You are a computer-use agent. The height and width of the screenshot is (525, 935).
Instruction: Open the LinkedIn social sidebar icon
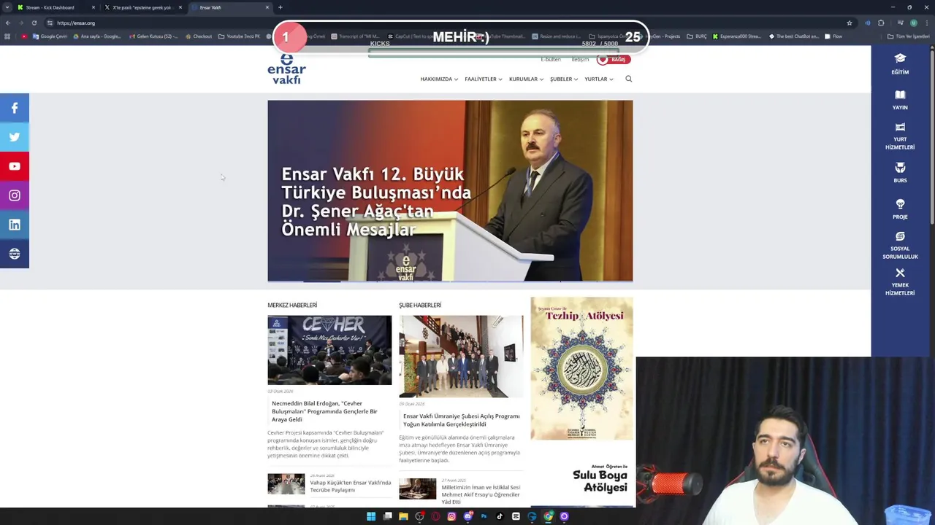[14, 225]
